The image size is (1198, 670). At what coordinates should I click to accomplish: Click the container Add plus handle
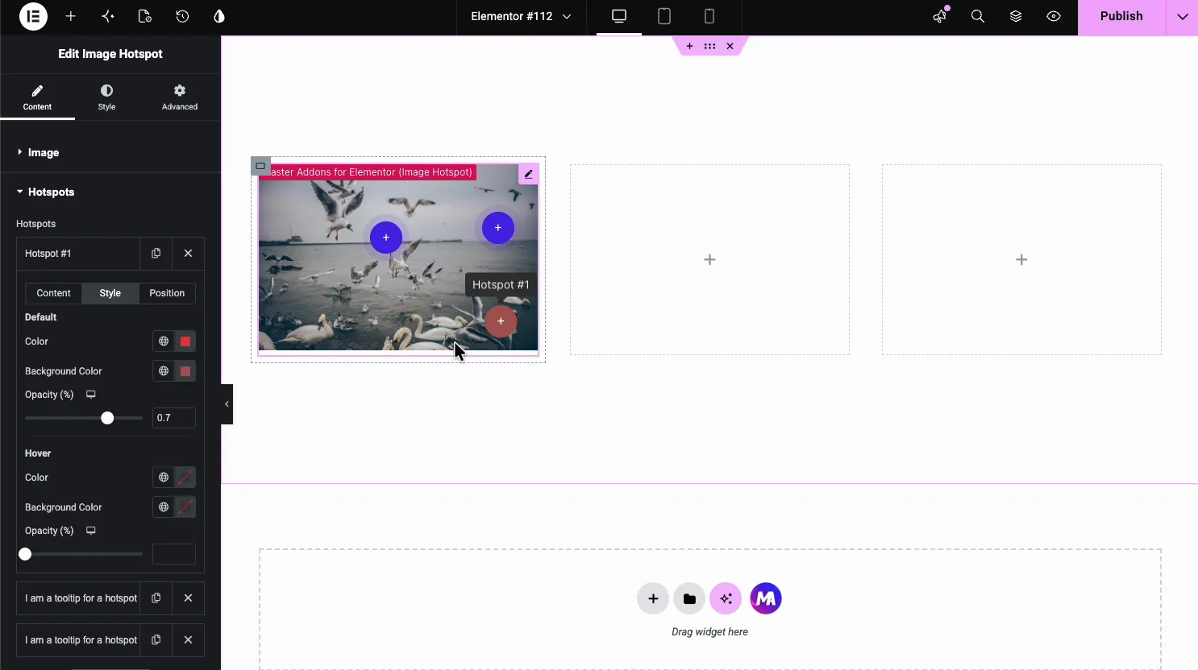pos(689,47)
